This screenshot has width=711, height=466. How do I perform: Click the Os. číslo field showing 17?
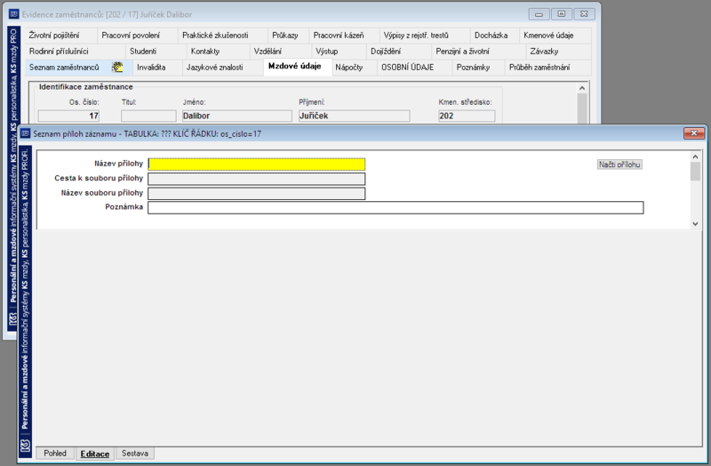pos(68,116)
